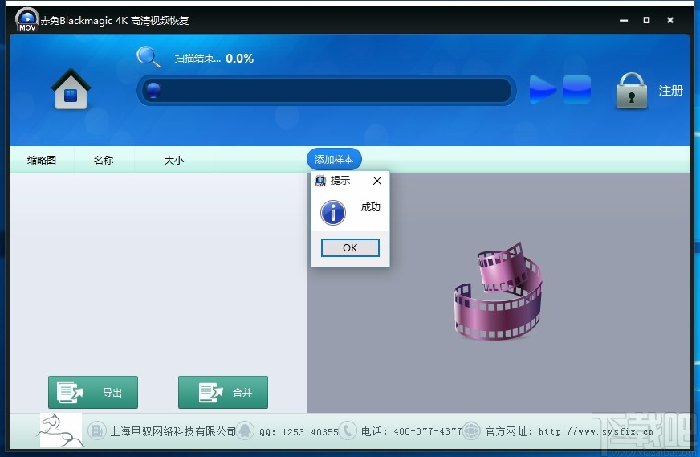This screenshot has height=457, width=700.
Task: Stop scanning with the blue square button
Action: pos(576,89)
